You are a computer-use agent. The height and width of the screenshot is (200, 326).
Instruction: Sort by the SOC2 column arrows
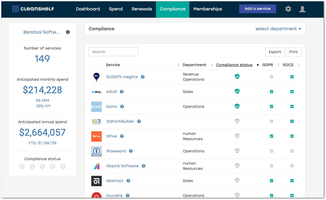(299, 65)
